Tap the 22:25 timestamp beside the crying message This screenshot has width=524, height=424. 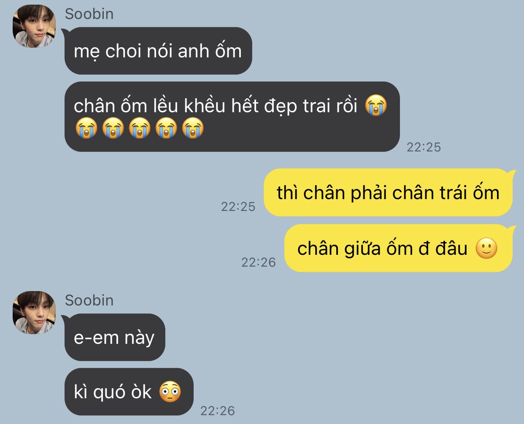point(424,147)
